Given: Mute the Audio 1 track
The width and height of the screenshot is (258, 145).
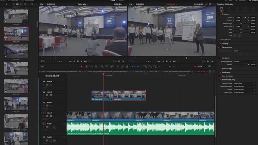Looking at the screenshot, I should 55,127.
